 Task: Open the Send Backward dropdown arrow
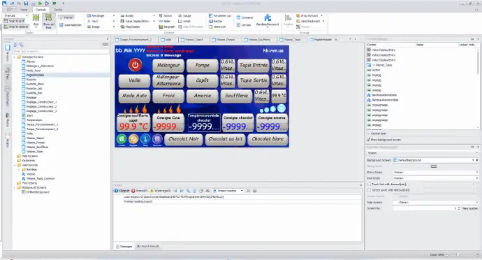(x=323, y=21)
